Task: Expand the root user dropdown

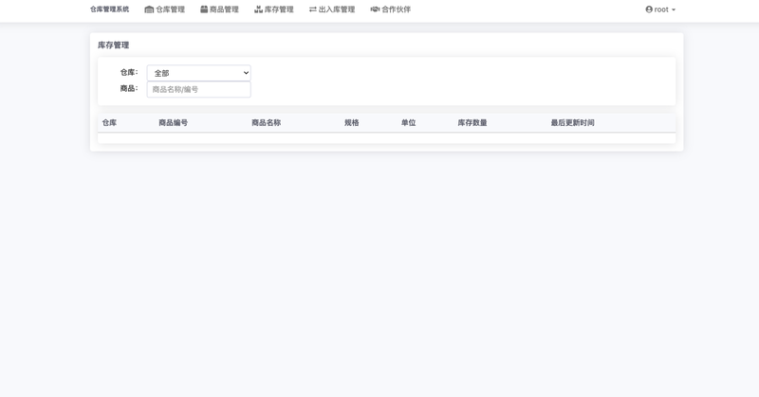Action: [x=660, y=9]
